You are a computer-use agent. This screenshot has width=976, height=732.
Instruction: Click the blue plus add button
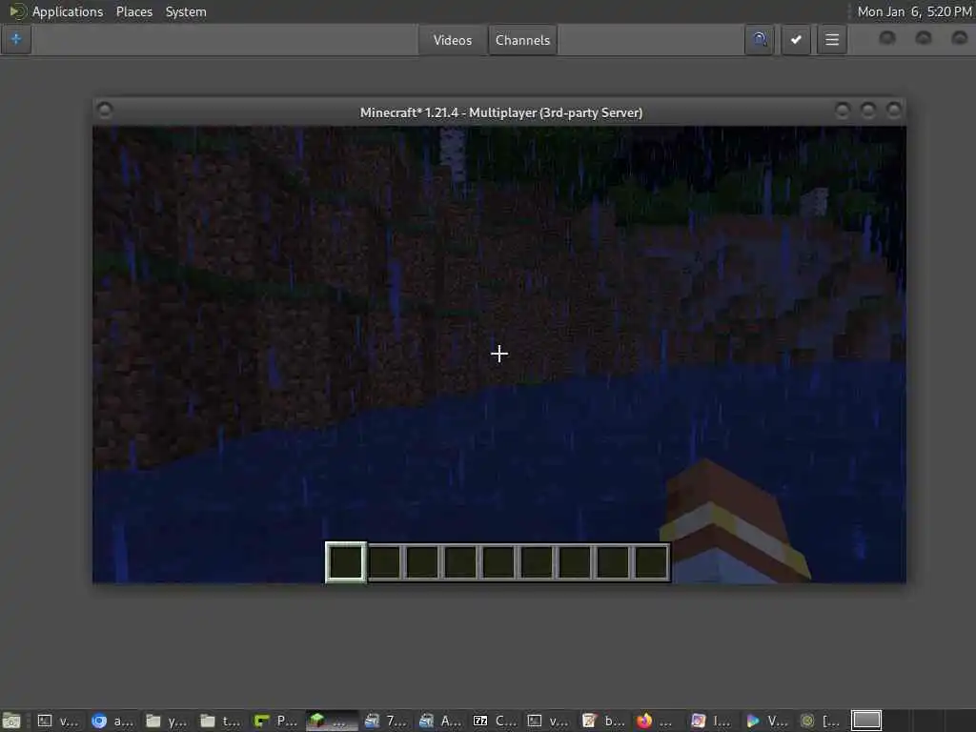15,40
